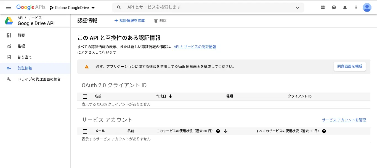Click the 同意画面を構成 button
377x168 pixels.
coord(350,66)
